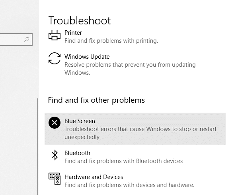Image resolution: width=232 pixels, height=195 pixels.
Task: Click the Printer troubleshooter icon
Action: [55, 35]
